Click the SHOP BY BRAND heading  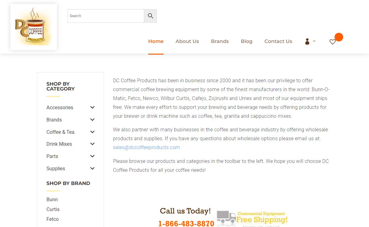click(x=68, y=183)
